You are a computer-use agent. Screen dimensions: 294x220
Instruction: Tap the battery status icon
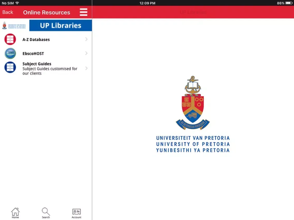[289, 3]
